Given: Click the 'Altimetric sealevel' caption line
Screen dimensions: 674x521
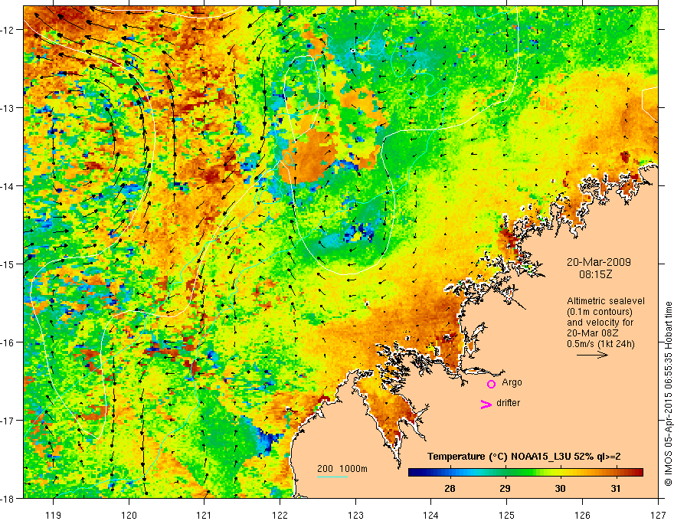Looking at the screenshot, I should coord(606,301).
